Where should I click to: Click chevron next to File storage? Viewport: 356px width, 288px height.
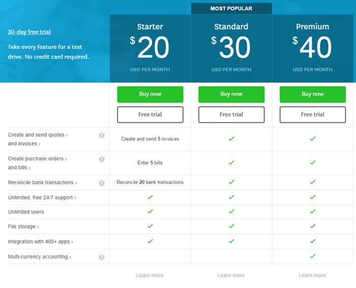(38, 227)
